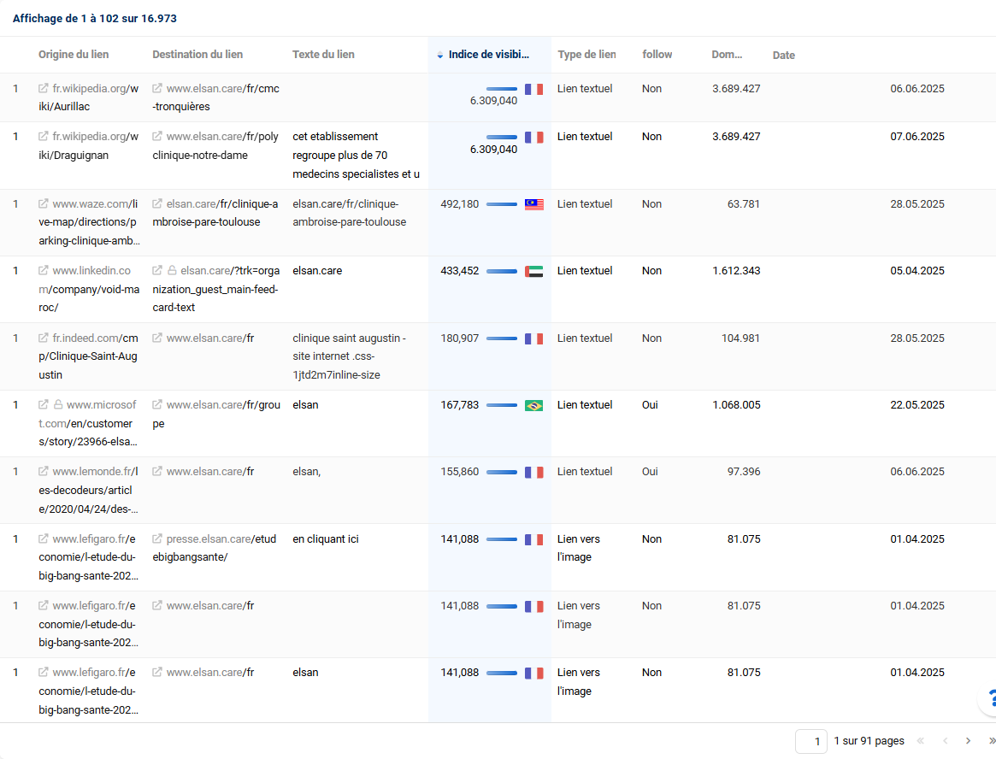Go to the next page with the single right chevron
Screen dimensions: 996x759
pyautogui.click(x=968, y=740)
